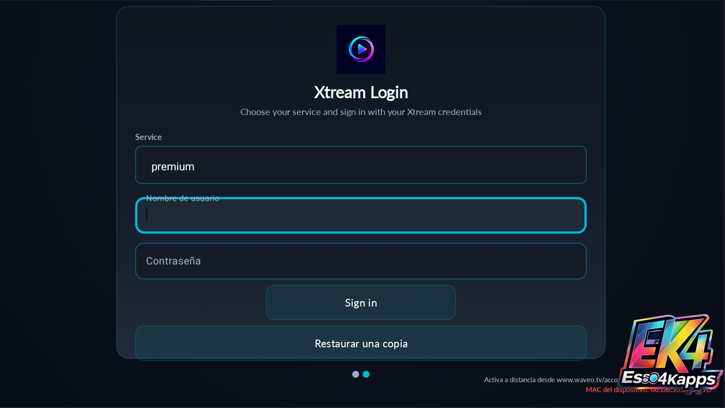Click Restaurar una copia button
The width and height of the screenshot is (725, 408).
click(x=361, y=343)
